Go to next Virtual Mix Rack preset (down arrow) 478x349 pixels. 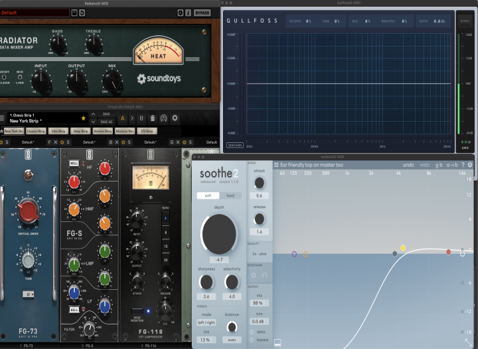[x=94, y=122]
